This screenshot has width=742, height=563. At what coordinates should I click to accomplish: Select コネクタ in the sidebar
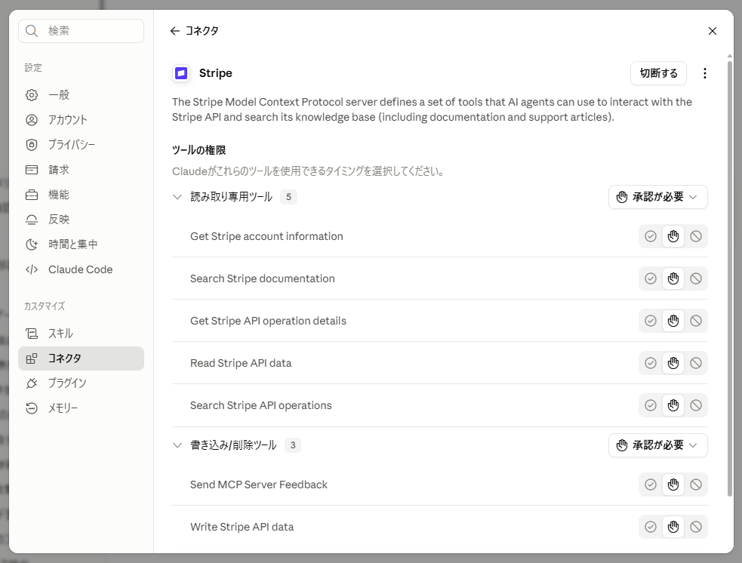point(81,358)
